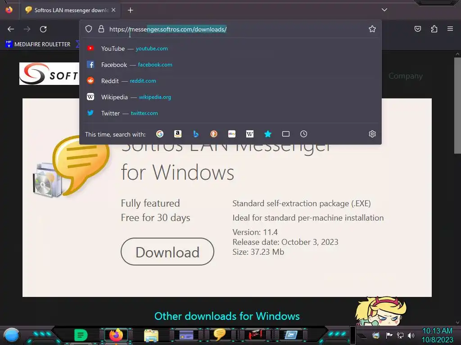Viewport: 461px width, 345px height.
Task: Open the Extensions puzzle icon
Action: 434,29
